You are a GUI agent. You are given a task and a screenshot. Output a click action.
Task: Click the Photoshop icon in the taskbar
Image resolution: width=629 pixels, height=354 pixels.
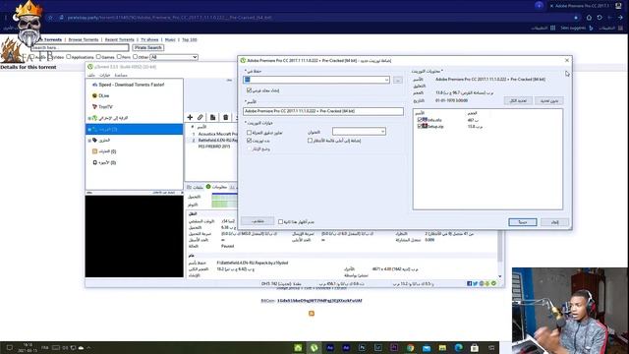363,348
